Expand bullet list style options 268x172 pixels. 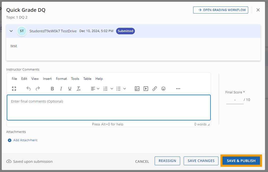125,89
